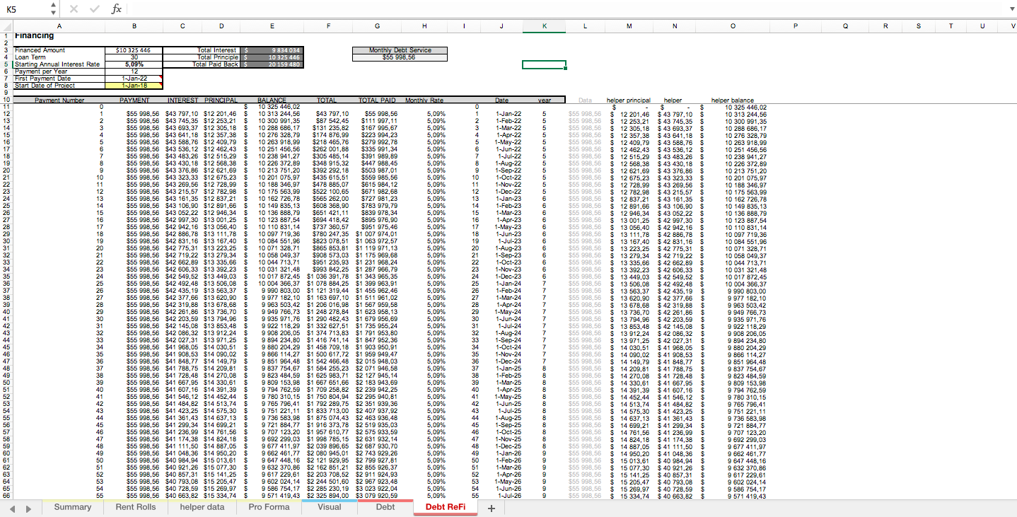Select the 10 325 446,02 starting balance cell
The image size is (1017, 517).
pos(272,107)
